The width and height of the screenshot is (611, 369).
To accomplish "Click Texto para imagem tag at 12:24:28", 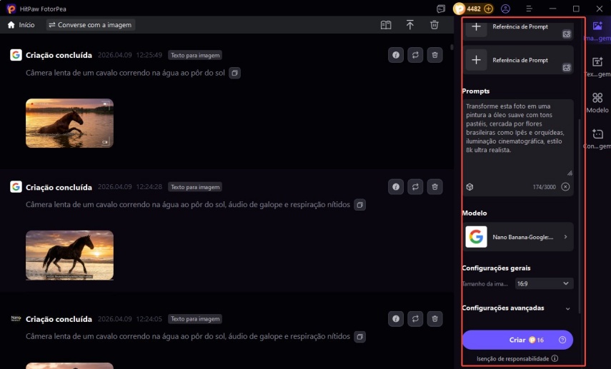I will [195, 187].
